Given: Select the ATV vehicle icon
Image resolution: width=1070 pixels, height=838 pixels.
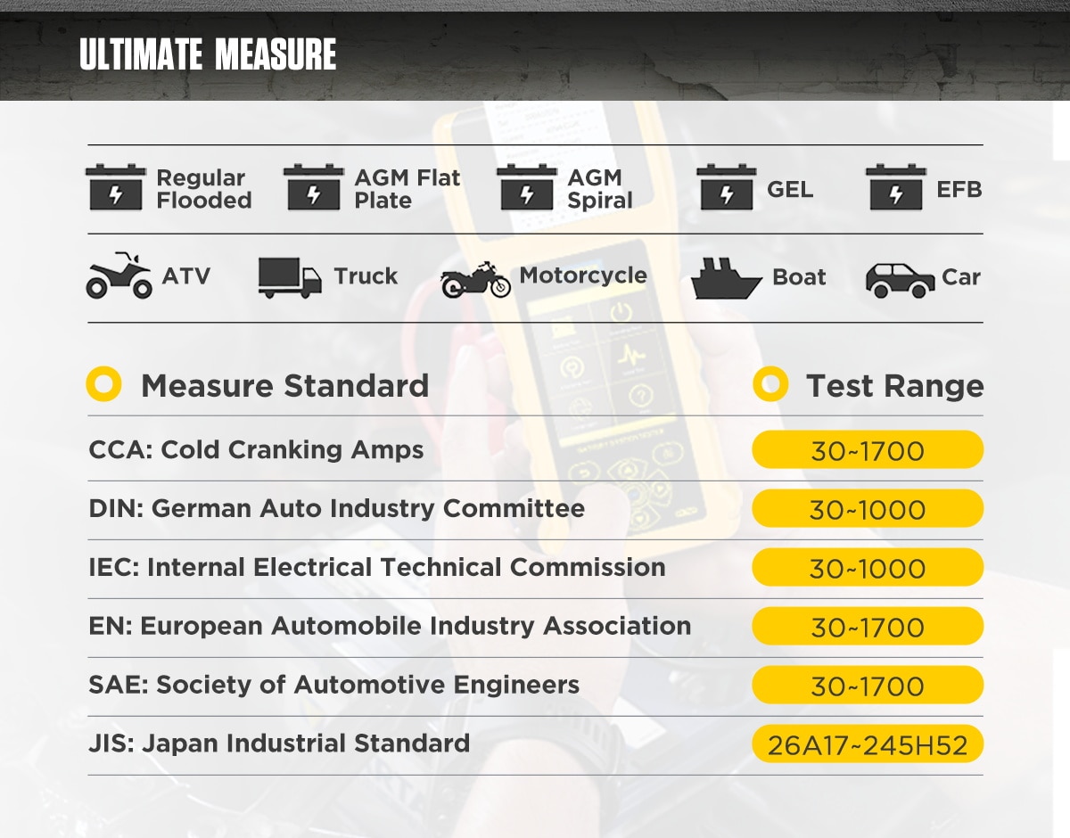Looking at the screenshot, I should tap(119, 275).
